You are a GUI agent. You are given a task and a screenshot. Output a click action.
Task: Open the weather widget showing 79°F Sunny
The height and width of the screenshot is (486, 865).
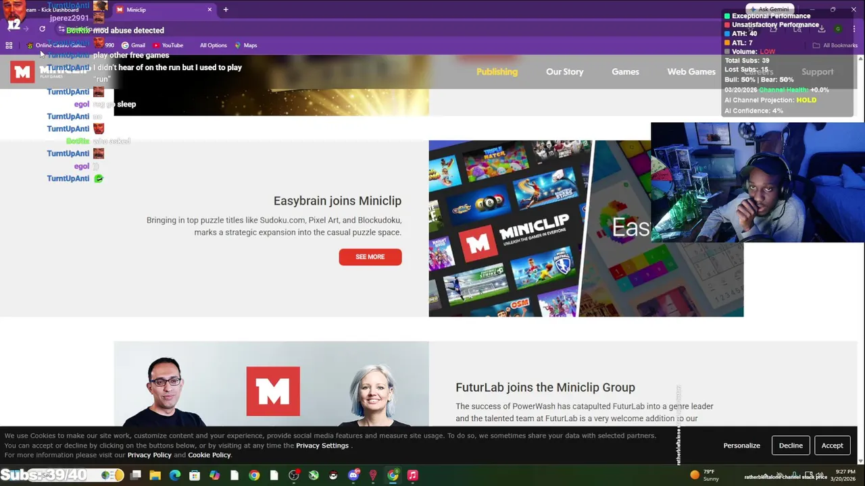(704, 475)
